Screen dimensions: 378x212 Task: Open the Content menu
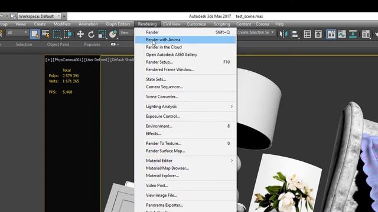coord(243,24)
